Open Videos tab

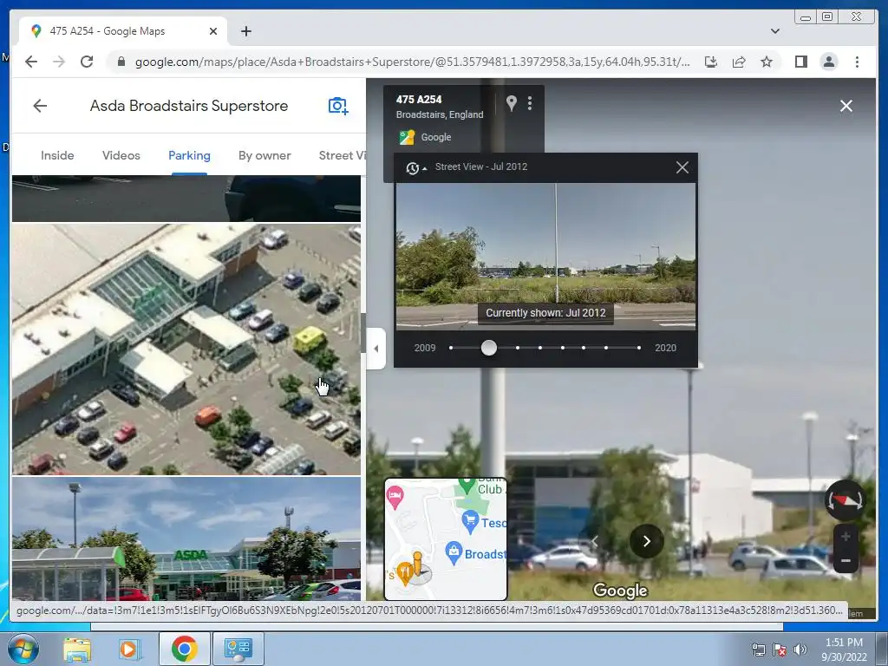pyautogui.click(x=121, y=155)
